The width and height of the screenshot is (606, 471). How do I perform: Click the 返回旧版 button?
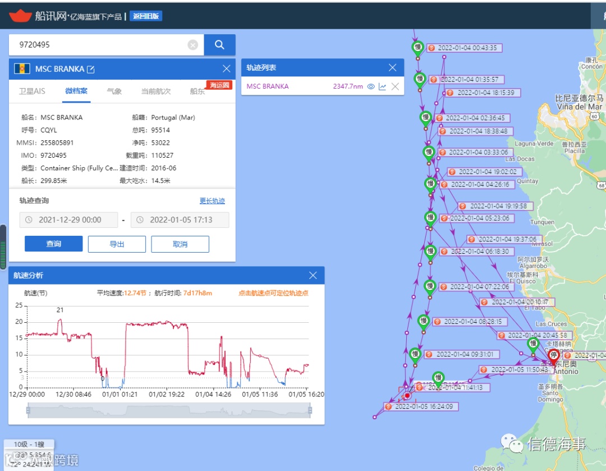(x=146, y=16)
